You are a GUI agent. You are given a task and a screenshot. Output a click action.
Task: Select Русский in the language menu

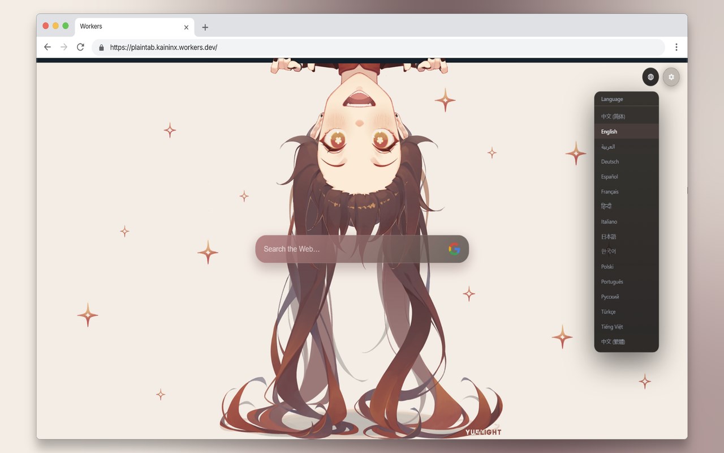click(x=627, y=297)
